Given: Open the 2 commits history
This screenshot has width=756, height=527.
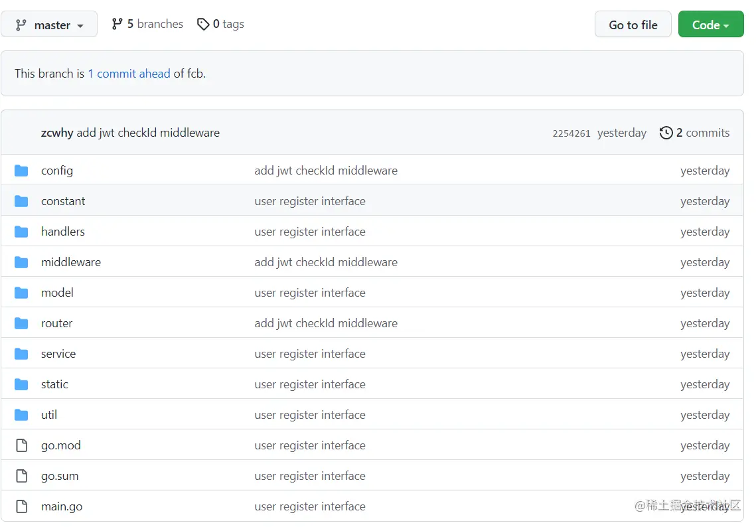Looking at the screenshot, I should pyautogui.click(x=702, y=133).
